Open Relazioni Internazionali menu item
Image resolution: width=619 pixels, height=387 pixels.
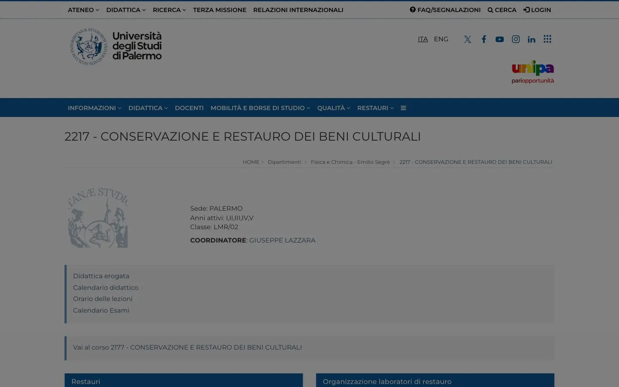coord(298,10)
